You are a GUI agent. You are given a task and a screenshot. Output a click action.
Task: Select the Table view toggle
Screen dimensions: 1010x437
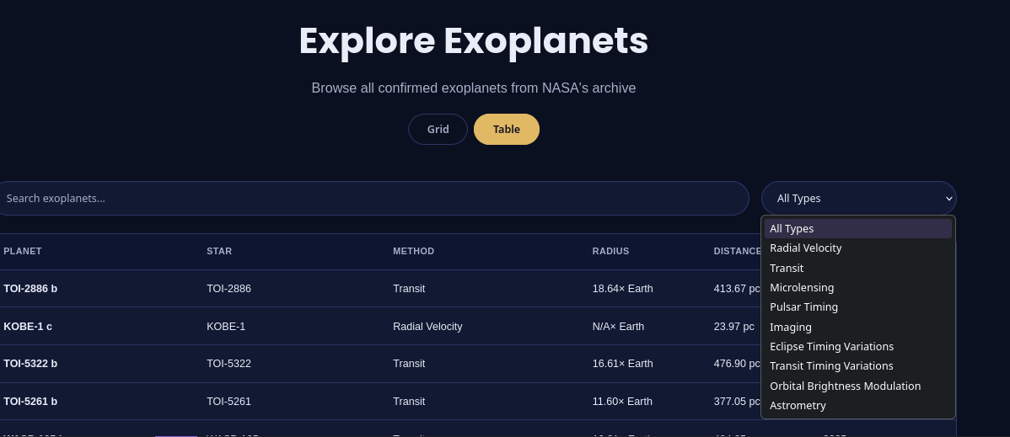(506, 130)
